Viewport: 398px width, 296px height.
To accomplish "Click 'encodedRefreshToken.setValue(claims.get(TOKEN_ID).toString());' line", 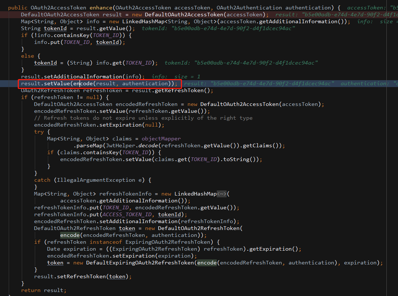I will (161, 159).
